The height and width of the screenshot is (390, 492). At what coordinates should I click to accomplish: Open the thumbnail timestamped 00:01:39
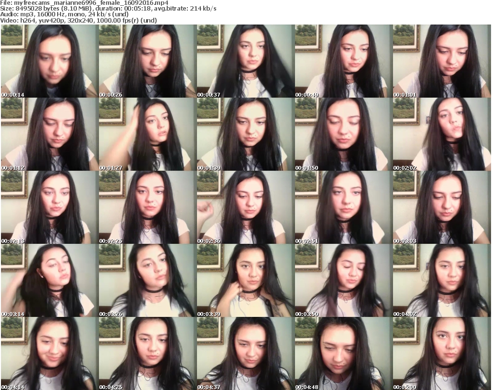pos(246,134)
